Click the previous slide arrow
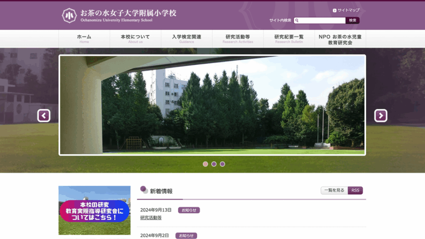 coord(44,115)
